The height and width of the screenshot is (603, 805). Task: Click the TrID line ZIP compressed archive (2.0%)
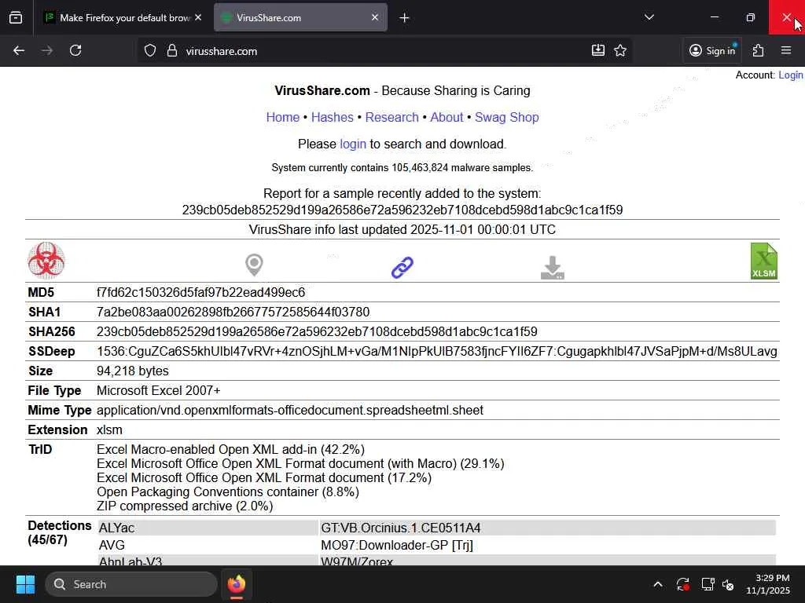coord(185,506)
